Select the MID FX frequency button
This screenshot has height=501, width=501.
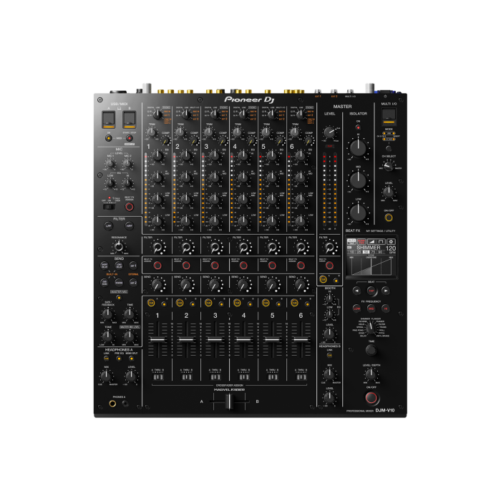pyautogui.click(x=371, y=308)
